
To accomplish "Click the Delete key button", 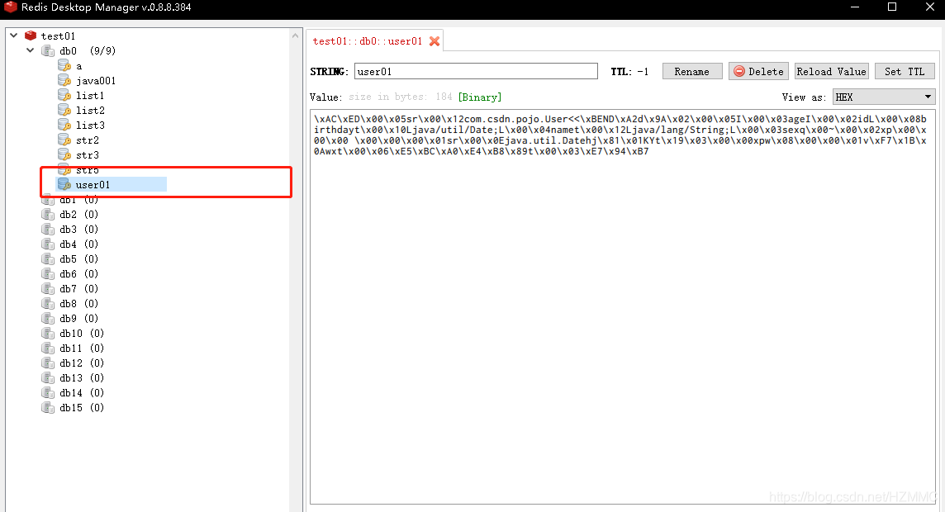I will (x=758, y=71).
